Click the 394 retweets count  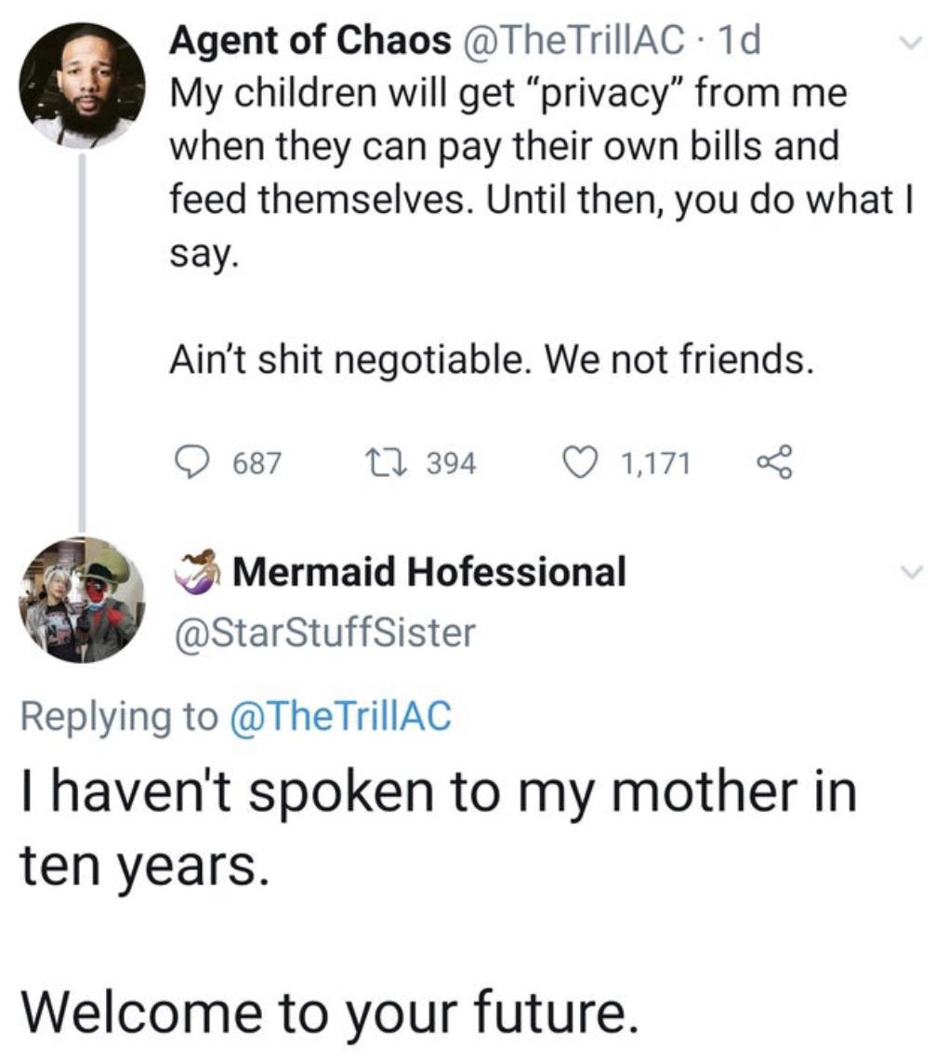452,462
